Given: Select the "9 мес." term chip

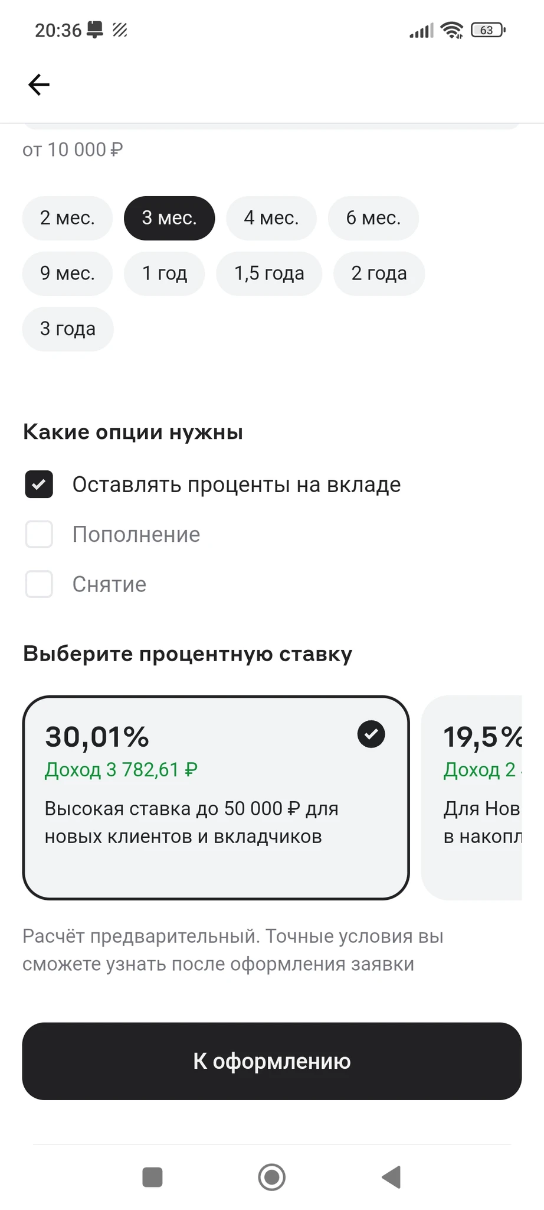Looking at the screenshot, I should [x=67, y=274].
